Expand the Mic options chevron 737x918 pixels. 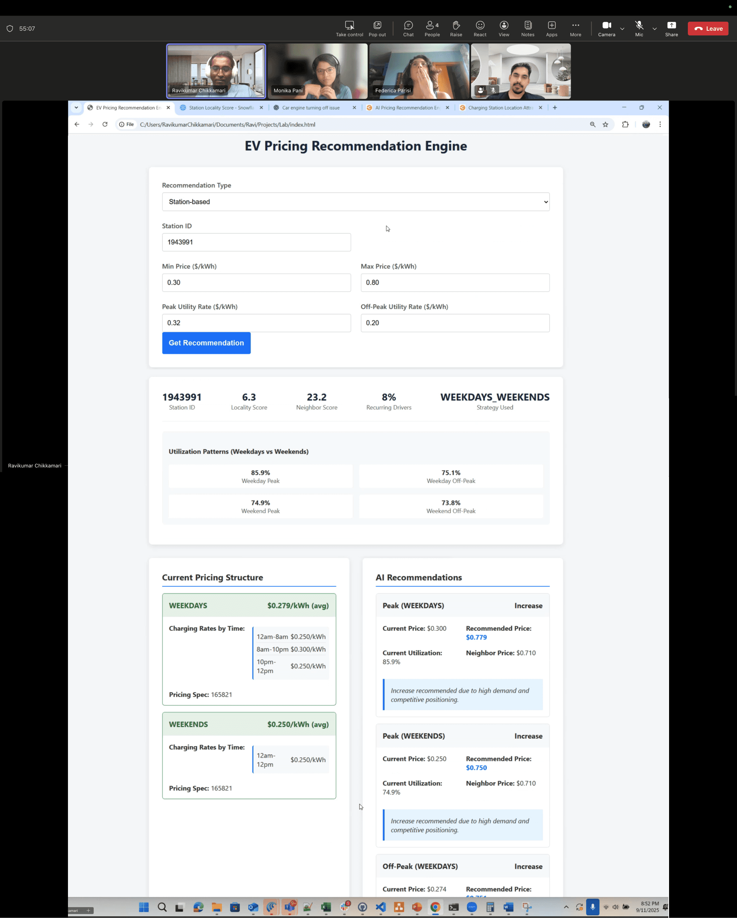pos(654,29)
